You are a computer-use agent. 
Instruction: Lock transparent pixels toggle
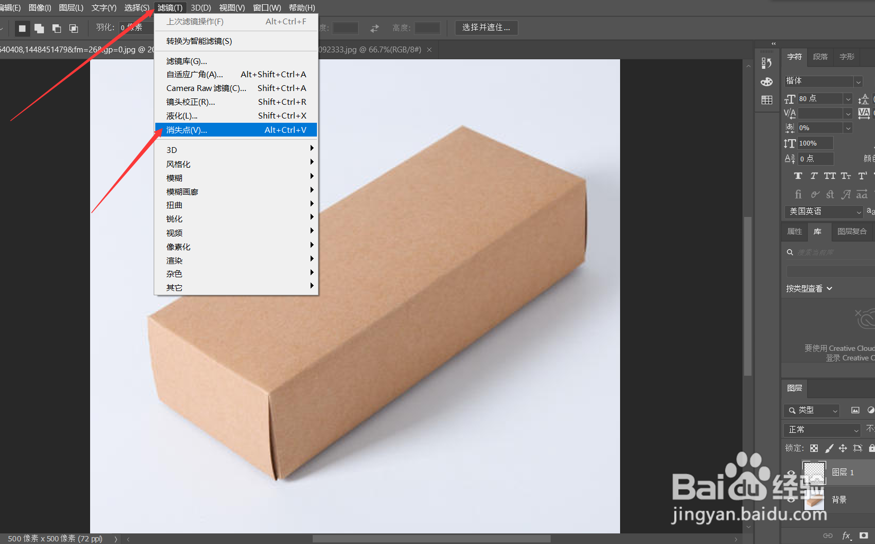pos(814,448)
